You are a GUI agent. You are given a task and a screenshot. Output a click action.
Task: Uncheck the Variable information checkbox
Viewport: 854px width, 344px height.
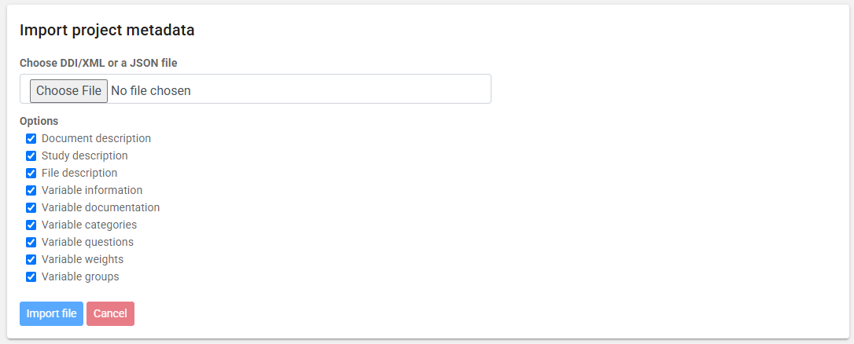pyautogui.click(x=31, y=191)
